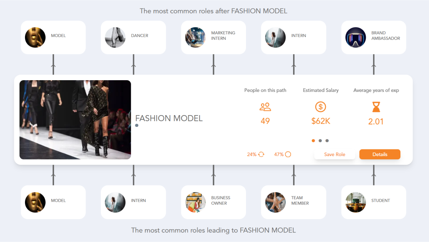Select the dollar-sign Estimated Salary icon
The height and width of the screenshot is (242, 429).
click(x=321, y=107)
